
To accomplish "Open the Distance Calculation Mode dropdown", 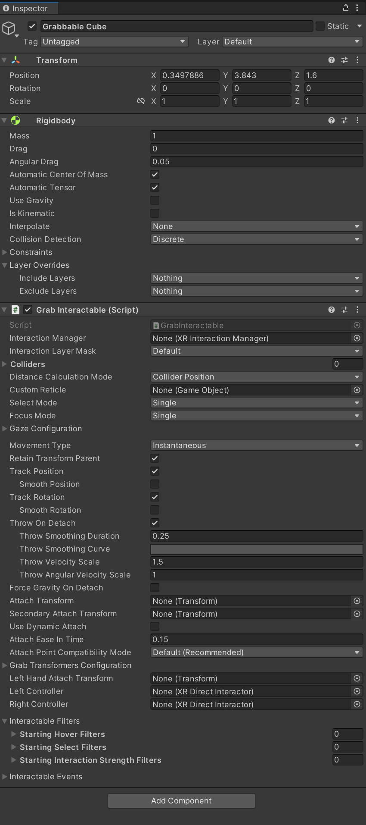I will [x=257, y=377].
